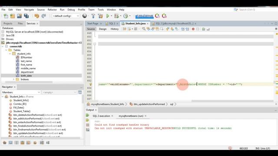This screenshot has width=278, height=156.
Task: Open the Refactor menu
Action: 52,10
